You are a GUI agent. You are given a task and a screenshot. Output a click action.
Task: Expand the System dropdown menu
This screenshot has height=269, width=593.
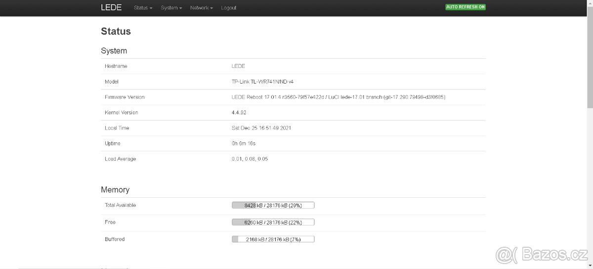[x=171, y=8]
